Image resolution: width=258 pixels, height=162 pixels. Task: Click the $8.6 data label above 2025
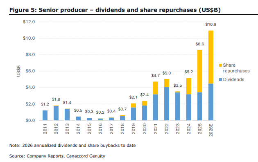click(x=200, y=44)
